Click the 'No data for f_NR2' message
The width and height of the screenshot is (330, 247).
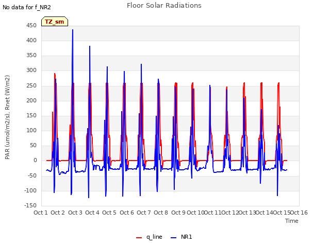27,7
